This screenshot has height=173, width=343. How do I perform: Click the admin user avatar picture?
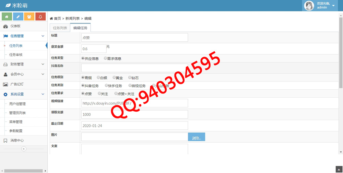tap(309, 6)
